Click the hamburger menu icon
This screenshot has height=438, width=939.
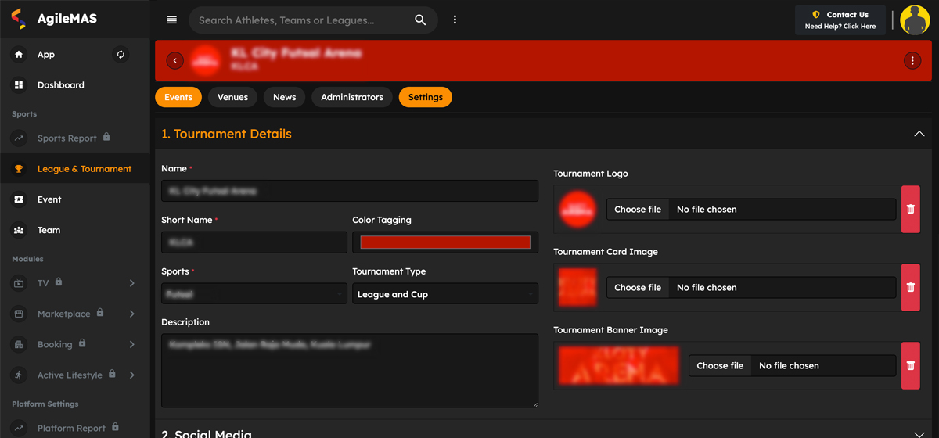172,20
